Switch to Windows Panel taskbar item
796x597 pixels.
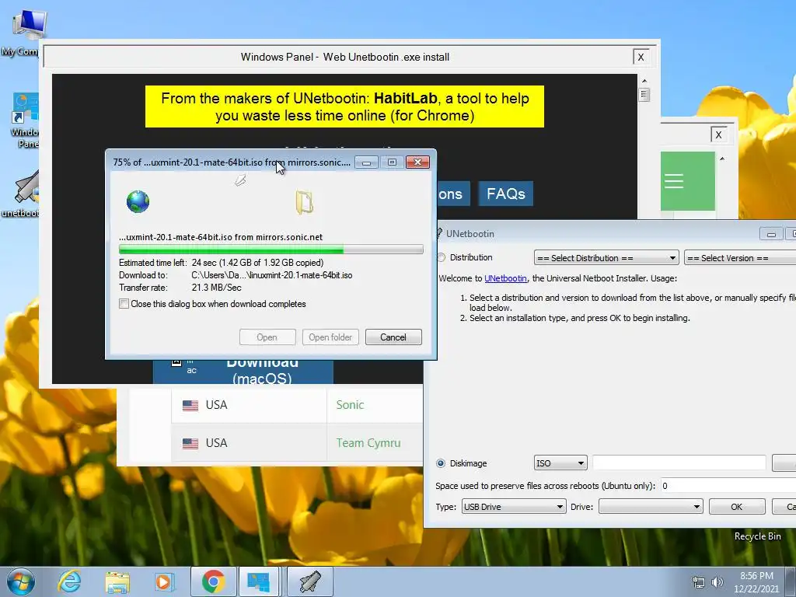click(x=260, y=581)
